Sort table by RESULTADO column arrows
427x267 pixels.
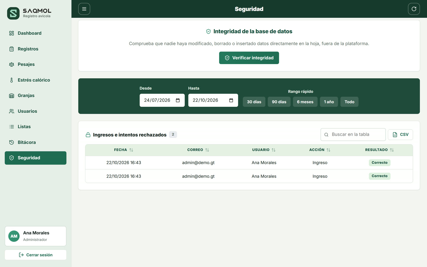392,150
